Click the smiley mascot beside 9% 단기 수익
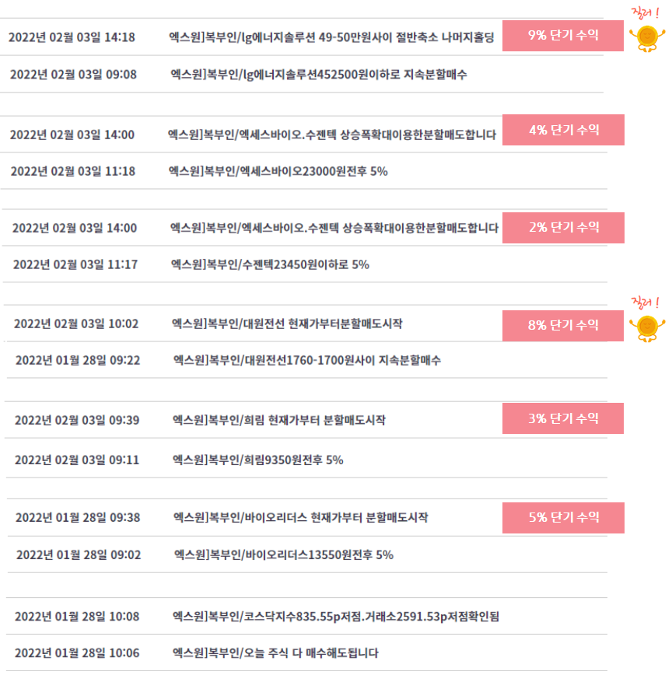This screenshot has height=689, width=672. pyautogui.click(x=647, y=39)
